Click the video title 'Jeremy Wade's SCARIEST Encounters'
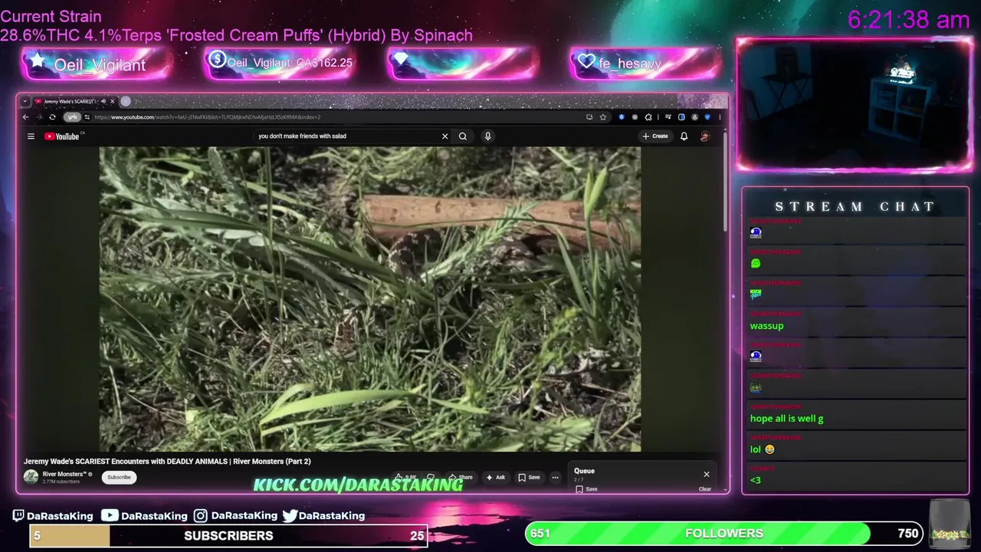Screen dimensions: 981x552 (167, 462)
